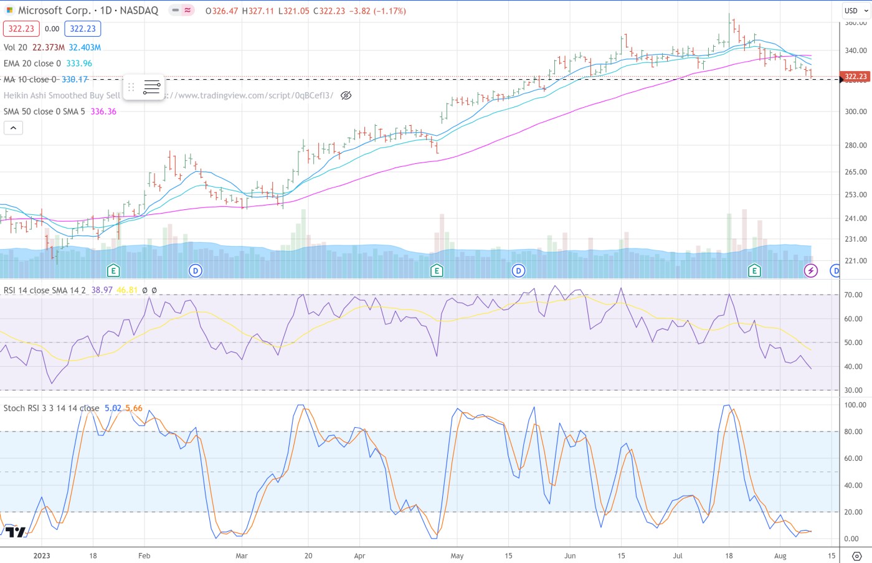Select the SMA 50 close 0 SMA 5 legend
This screenshot has width=872, height=563.
44,111
